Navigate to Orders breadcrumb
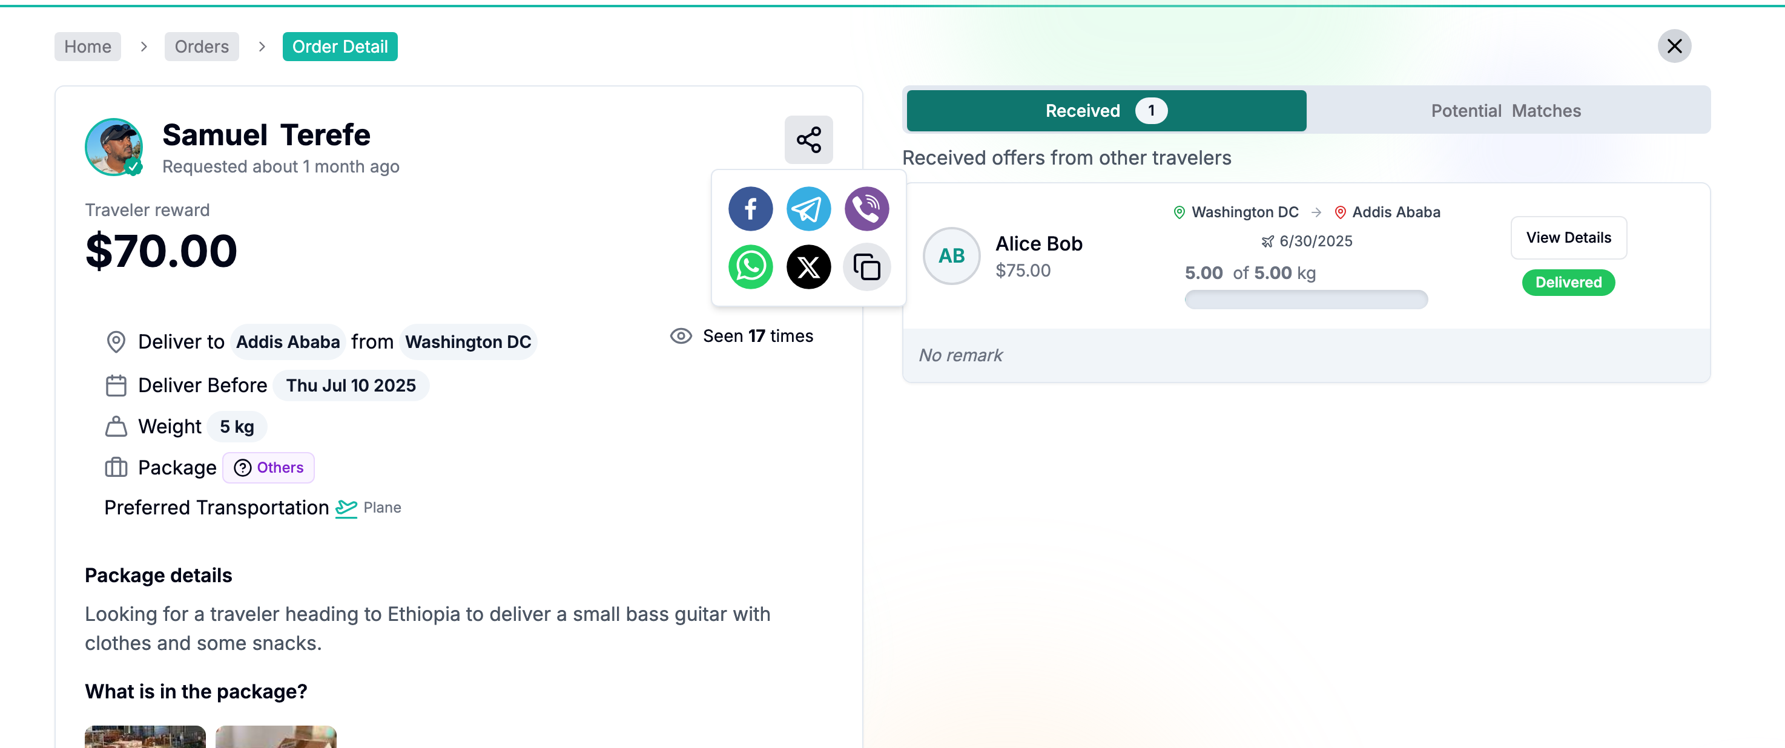This screenshot has height=748, width=1785. (202, 47)
